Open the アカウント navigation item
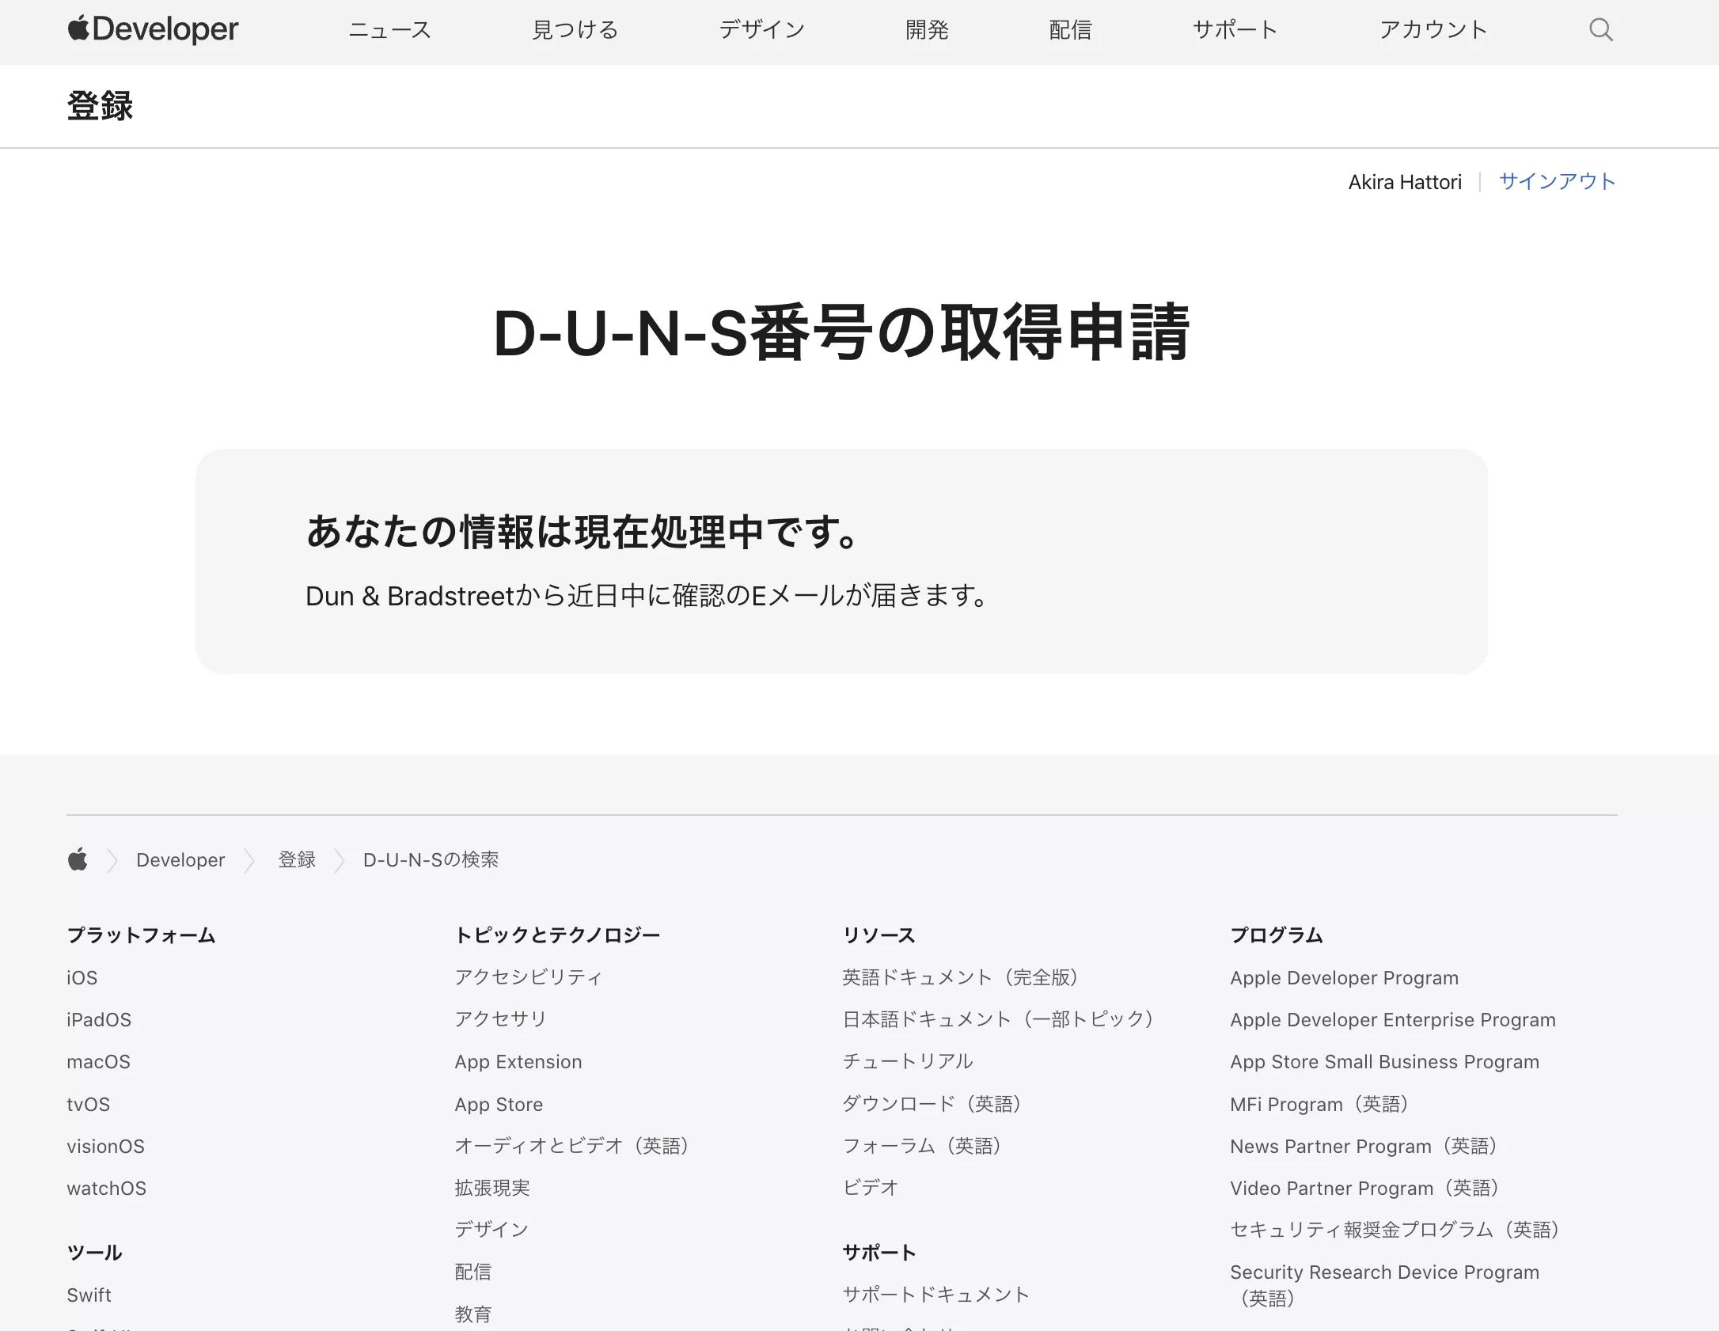Image resolution: width=1719 pixels, height=1331 pixels. 1432,30
